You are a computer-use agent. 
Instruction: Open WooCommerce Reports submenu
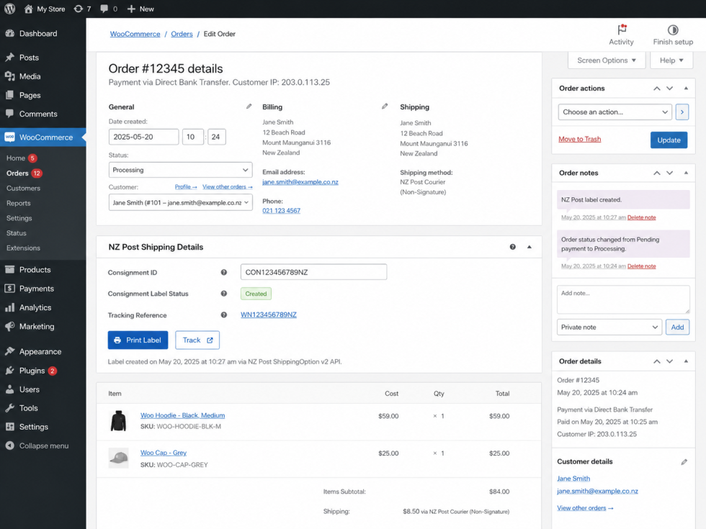pos(19,203)
